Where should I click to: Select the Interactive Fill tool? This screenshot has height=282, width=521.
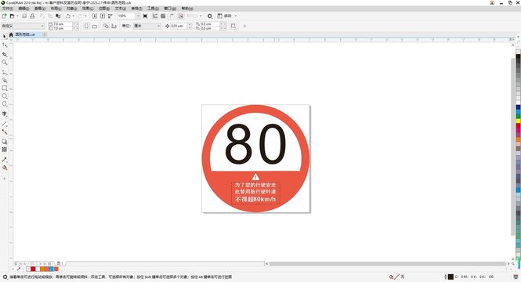pos(5,168)
